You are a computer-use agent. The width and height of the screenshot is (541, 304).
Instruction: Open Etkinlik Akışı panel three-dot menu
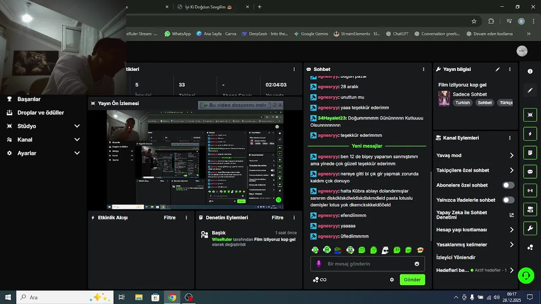pos(186,218)
